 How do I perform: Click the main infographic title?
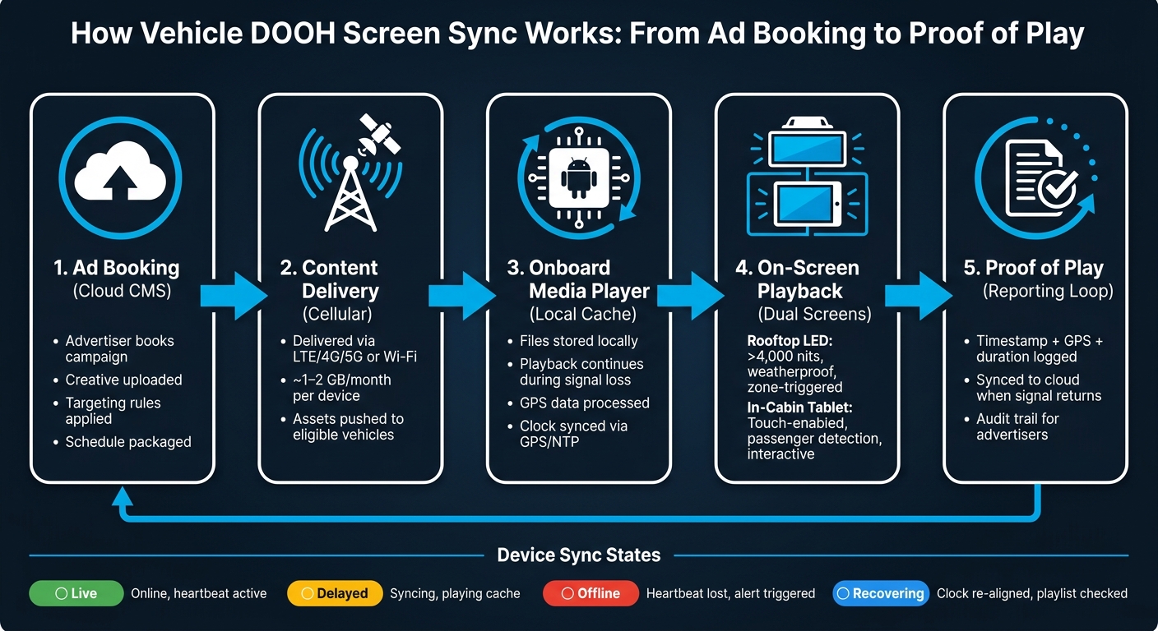point(577,34)
